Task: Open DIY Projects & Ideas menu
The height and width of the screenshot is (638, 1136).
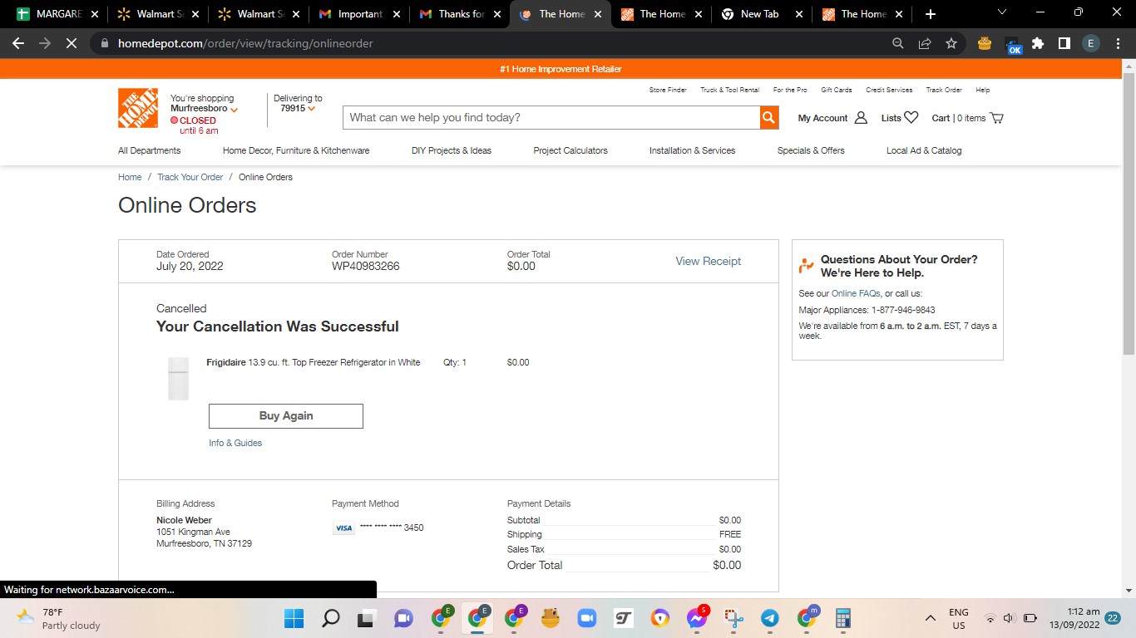Action: 452,150
